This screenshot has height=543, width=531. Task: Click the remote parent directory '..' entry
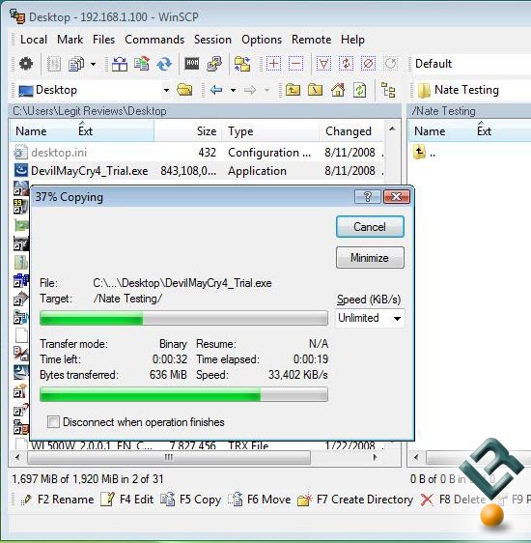(425, 153)
